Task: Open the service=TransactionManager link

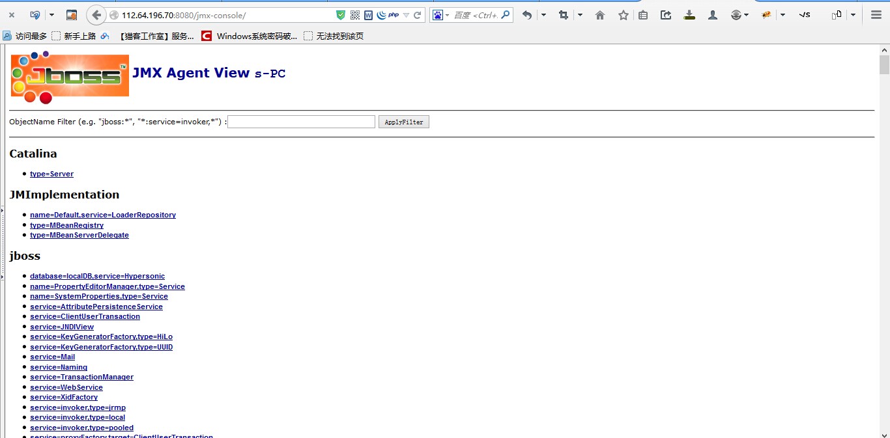Action: pos(81,377)
